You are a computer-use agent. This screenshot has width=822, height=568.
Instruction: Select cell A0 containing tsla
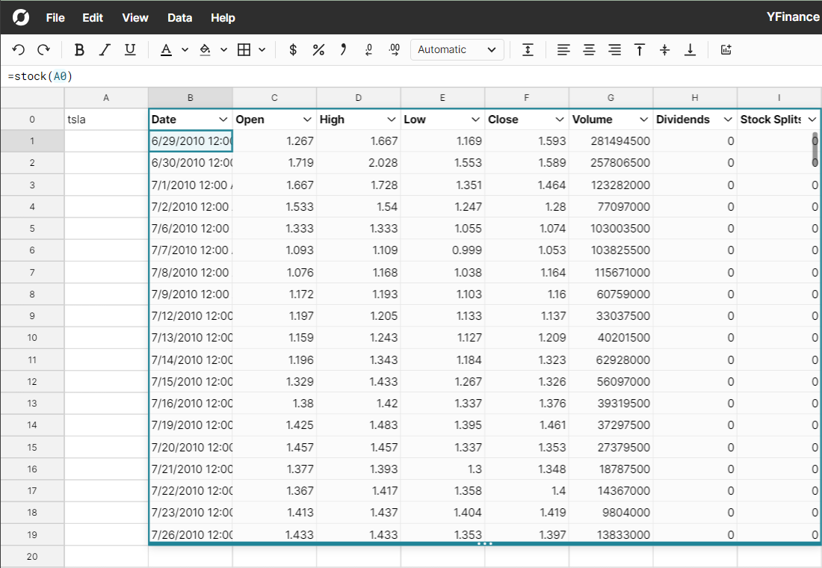pyautogui.click(x=106, y=120)
